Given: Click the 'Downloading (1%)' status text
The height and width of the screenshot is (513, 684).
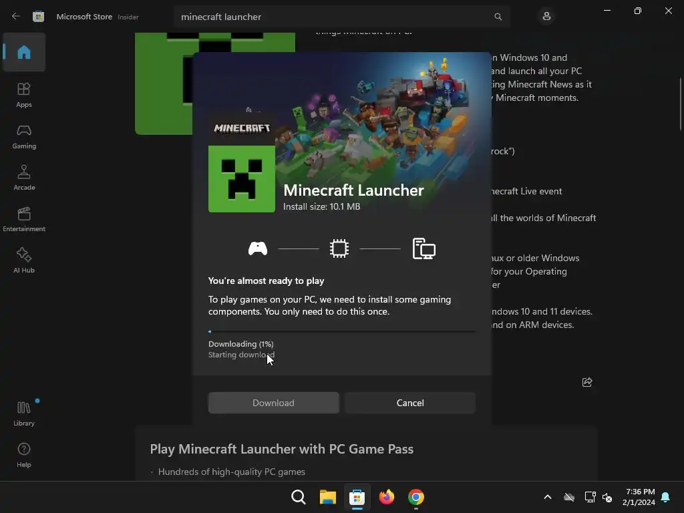Looking at the screenshot, I should pos(240,344).
